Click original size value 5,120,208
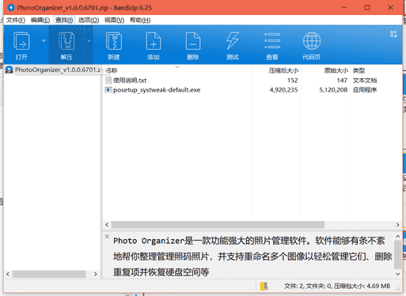Image resolution: width=406 pixels, height=296 pixels. coord(333,90)
